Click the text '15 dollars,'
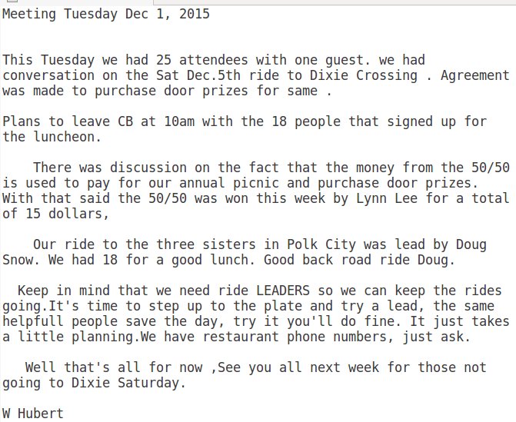The width and height of the screenshot is (516, 422). point(67,214)
